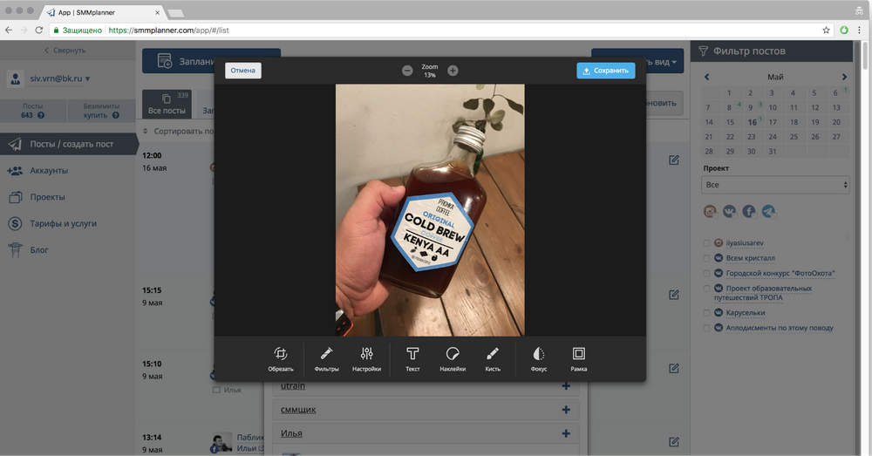Open the Фильтры filters tool

pos(326,358)
